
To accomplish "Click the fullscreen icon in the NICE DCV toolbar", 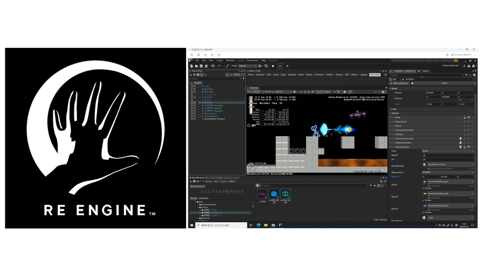I will (219, 55).
